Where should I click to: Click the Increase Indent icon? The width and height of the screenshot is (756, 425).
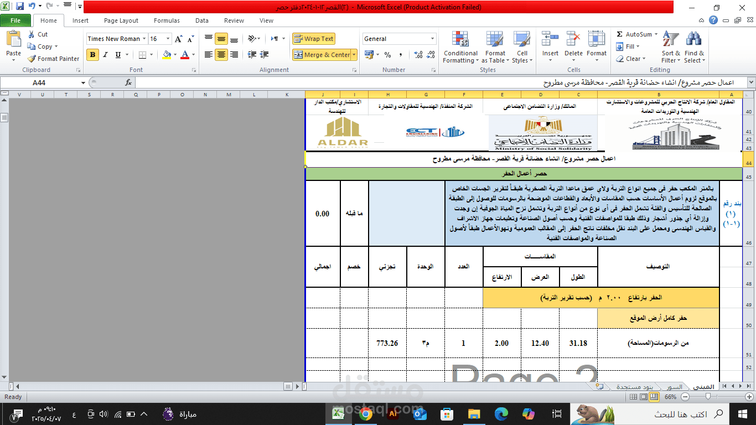click(x=265, y=55)
